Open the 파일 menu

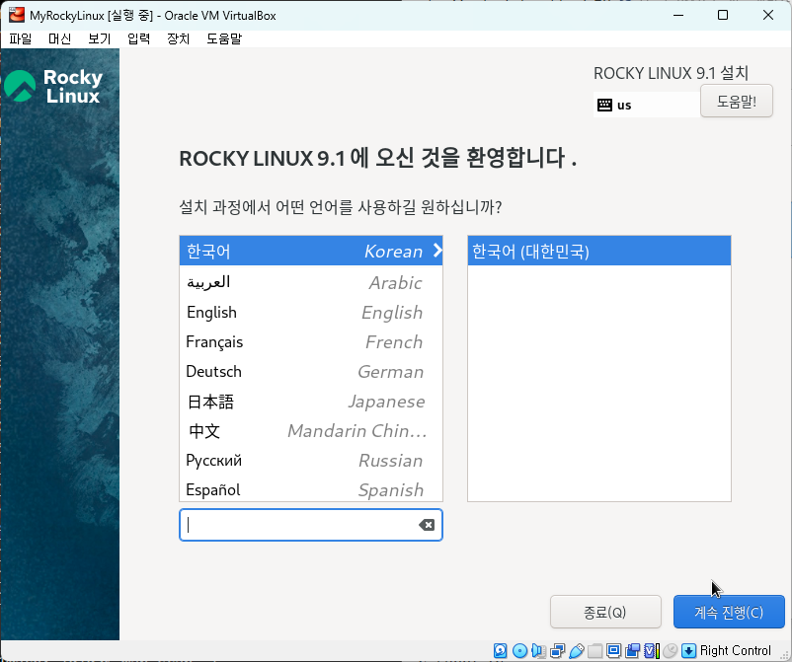pyautogui.click(x=20, y=38)
